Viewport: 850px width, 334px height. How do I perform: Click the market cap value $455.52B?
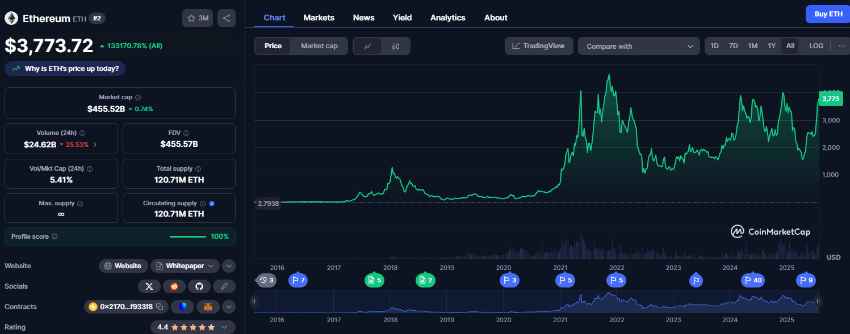[x=106, y=109]
